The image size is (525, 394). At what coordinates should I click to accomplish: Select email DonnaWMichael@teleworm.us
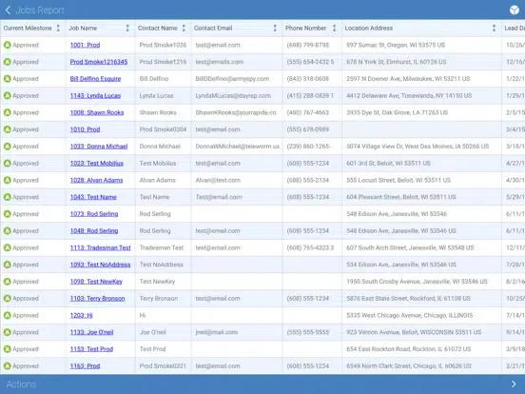(238, 147)
